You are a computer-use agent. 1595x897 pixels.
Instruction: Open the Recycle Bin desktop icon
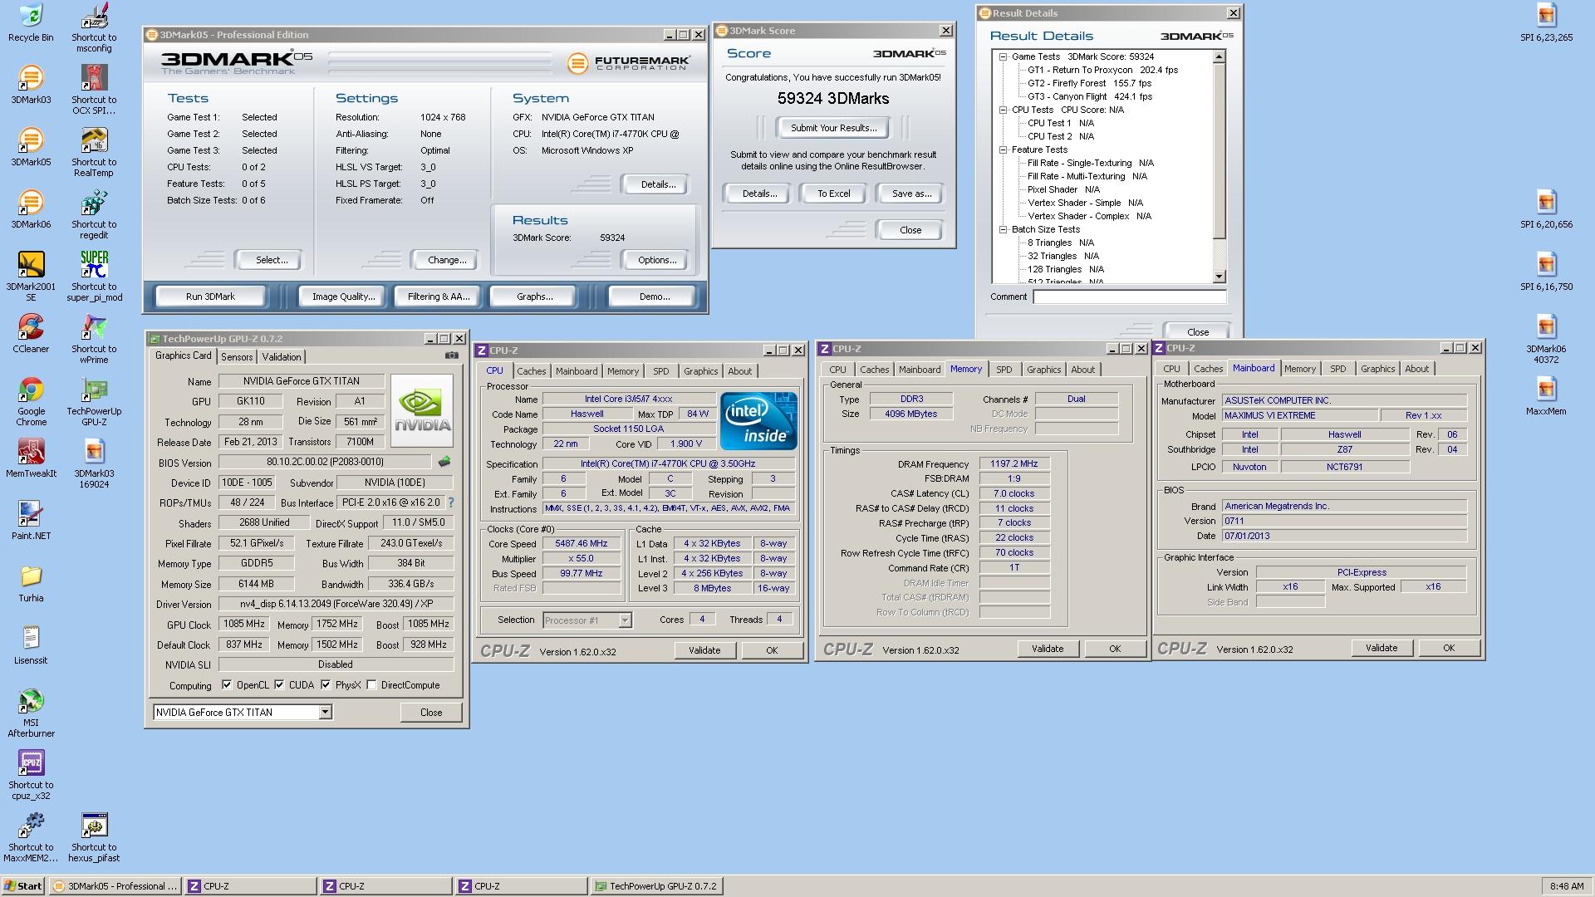[31, 23]
